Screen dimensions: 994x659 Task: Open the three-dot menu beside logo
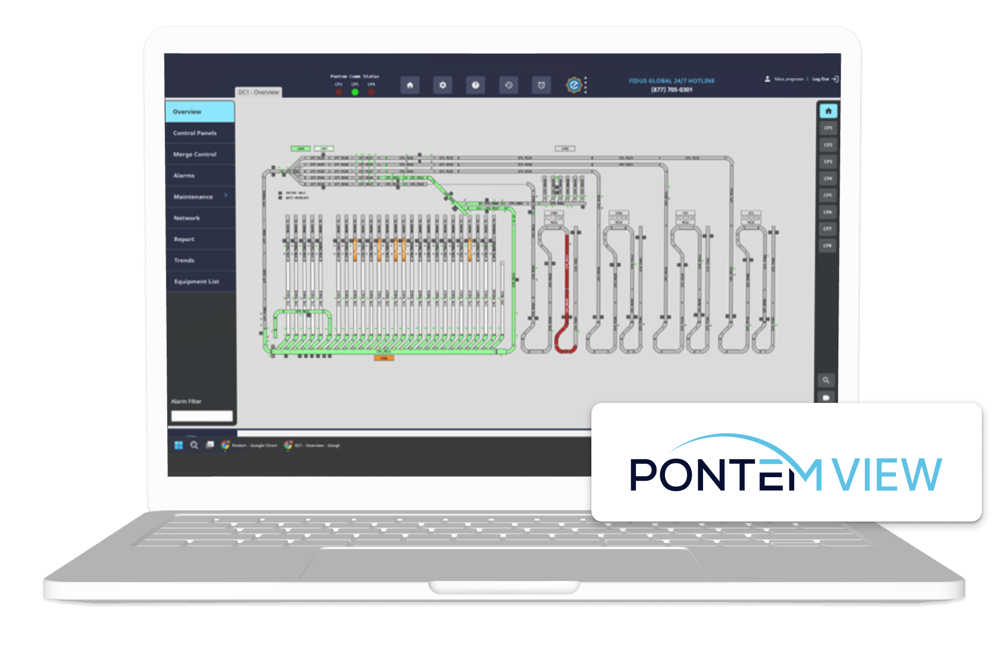pos(585,84)
